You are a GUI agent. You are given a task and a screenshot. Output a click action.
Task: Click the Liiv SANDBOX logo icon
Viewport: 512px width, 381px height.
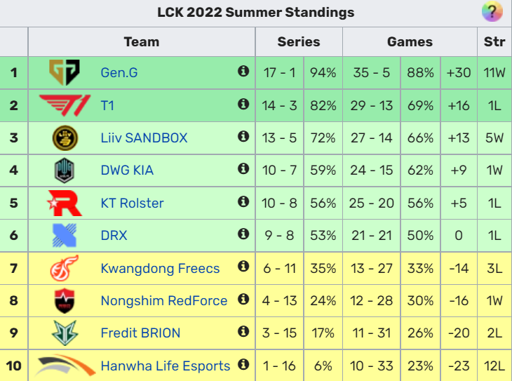[65, 138]
